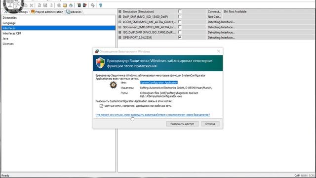Select Licenses in the settings list
Viewport: 316px width, 178px height.
[x=8, y=44]
